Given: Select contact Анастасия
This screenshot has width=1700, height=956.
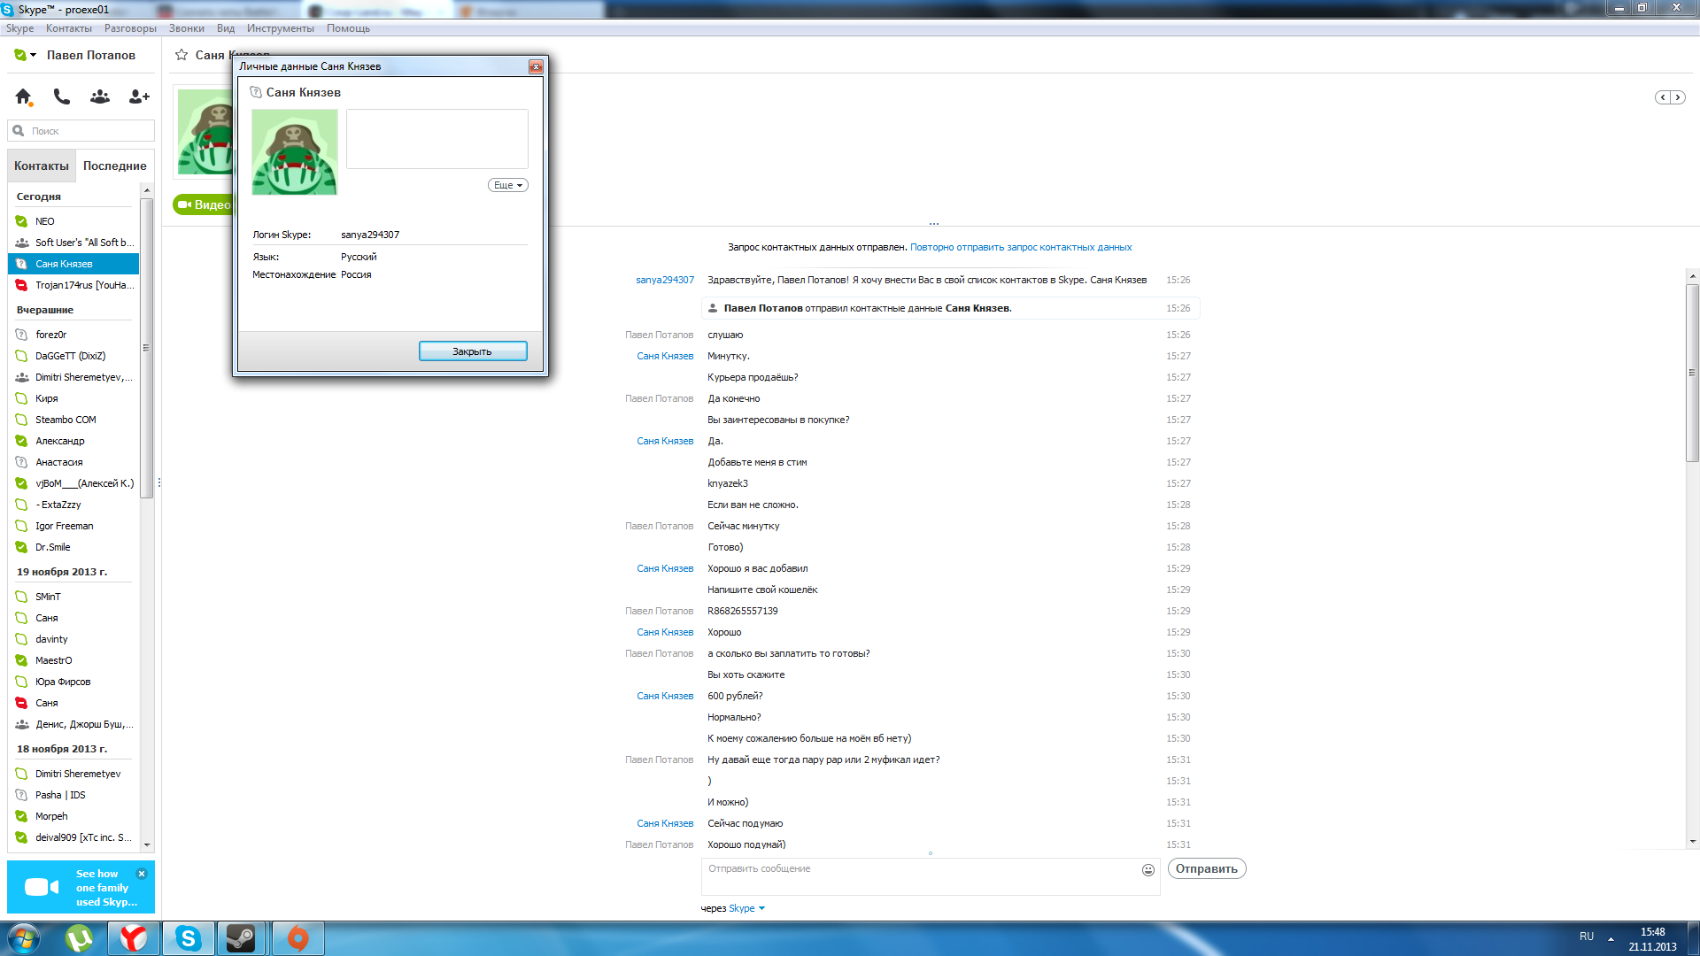Looking at the screenshot, I should coord(73,462).
